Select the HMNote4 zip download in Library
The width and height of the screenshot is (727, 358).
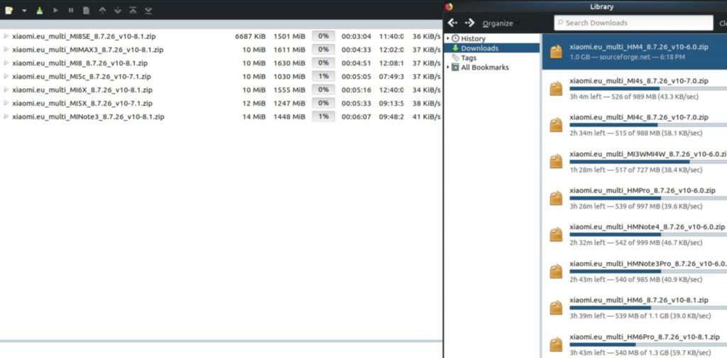click(x=634, y=234)
